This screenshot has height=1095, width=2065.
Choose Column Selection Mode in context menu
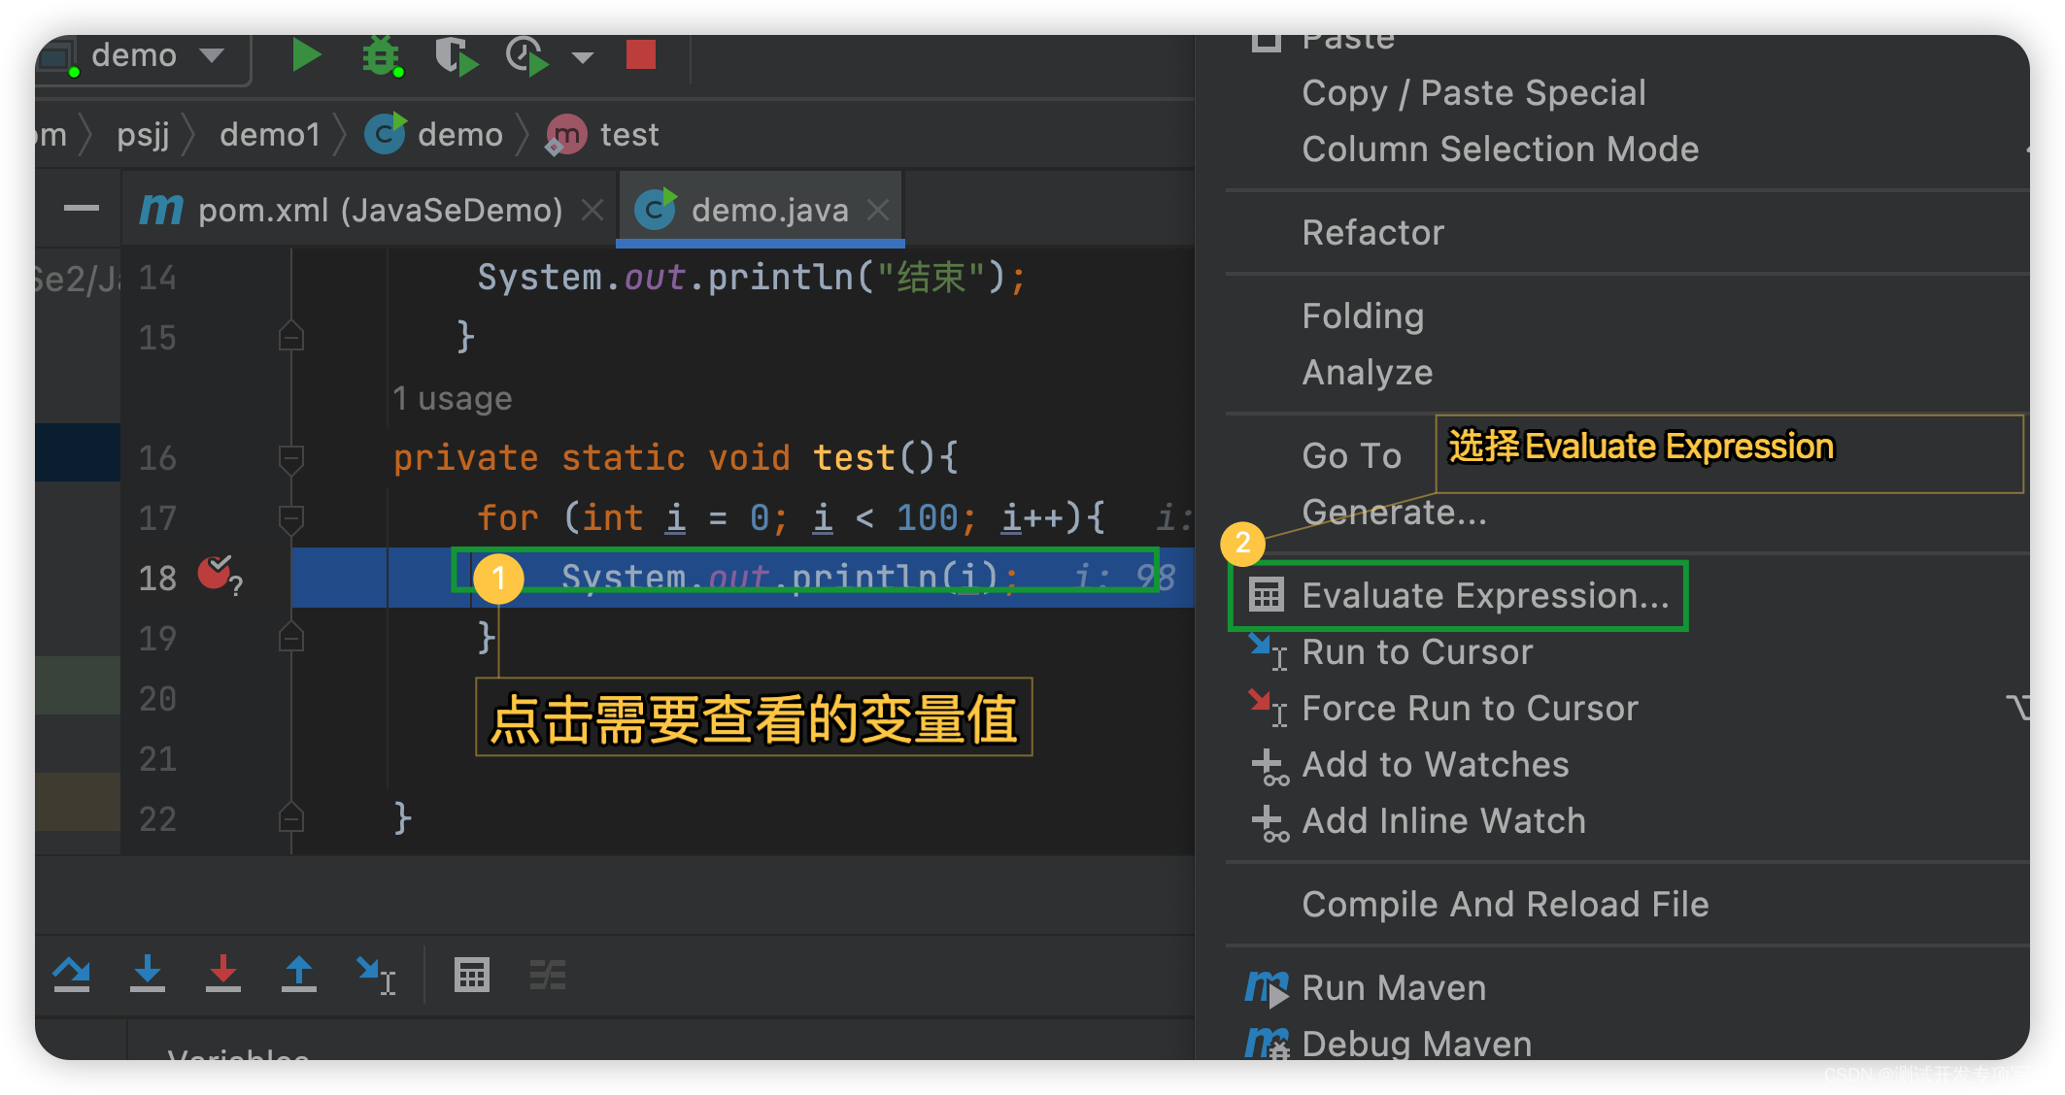[1500, 149]
